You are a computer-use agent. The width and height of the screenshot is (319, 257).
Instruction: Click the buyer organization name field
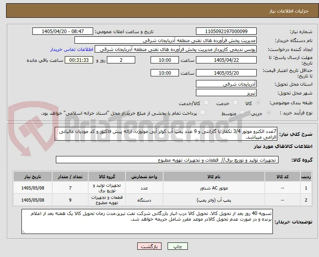click(166, 40)
